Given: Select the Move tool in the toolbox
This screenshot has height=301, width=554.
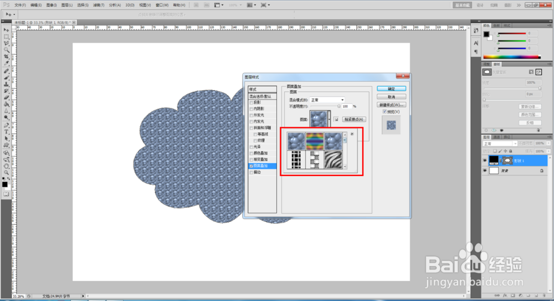Looking at the screenshot, I should click(6, 30).
